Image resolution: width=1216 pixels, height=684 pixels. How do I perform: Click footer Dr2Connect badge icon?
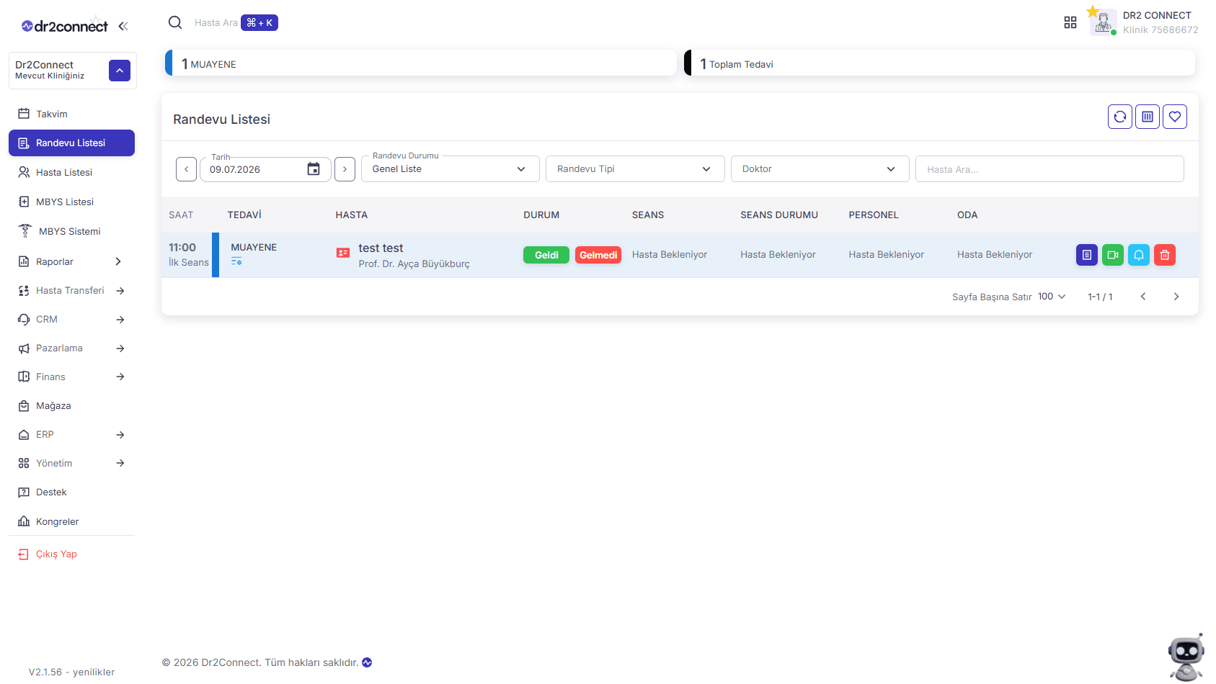(367, 662)
